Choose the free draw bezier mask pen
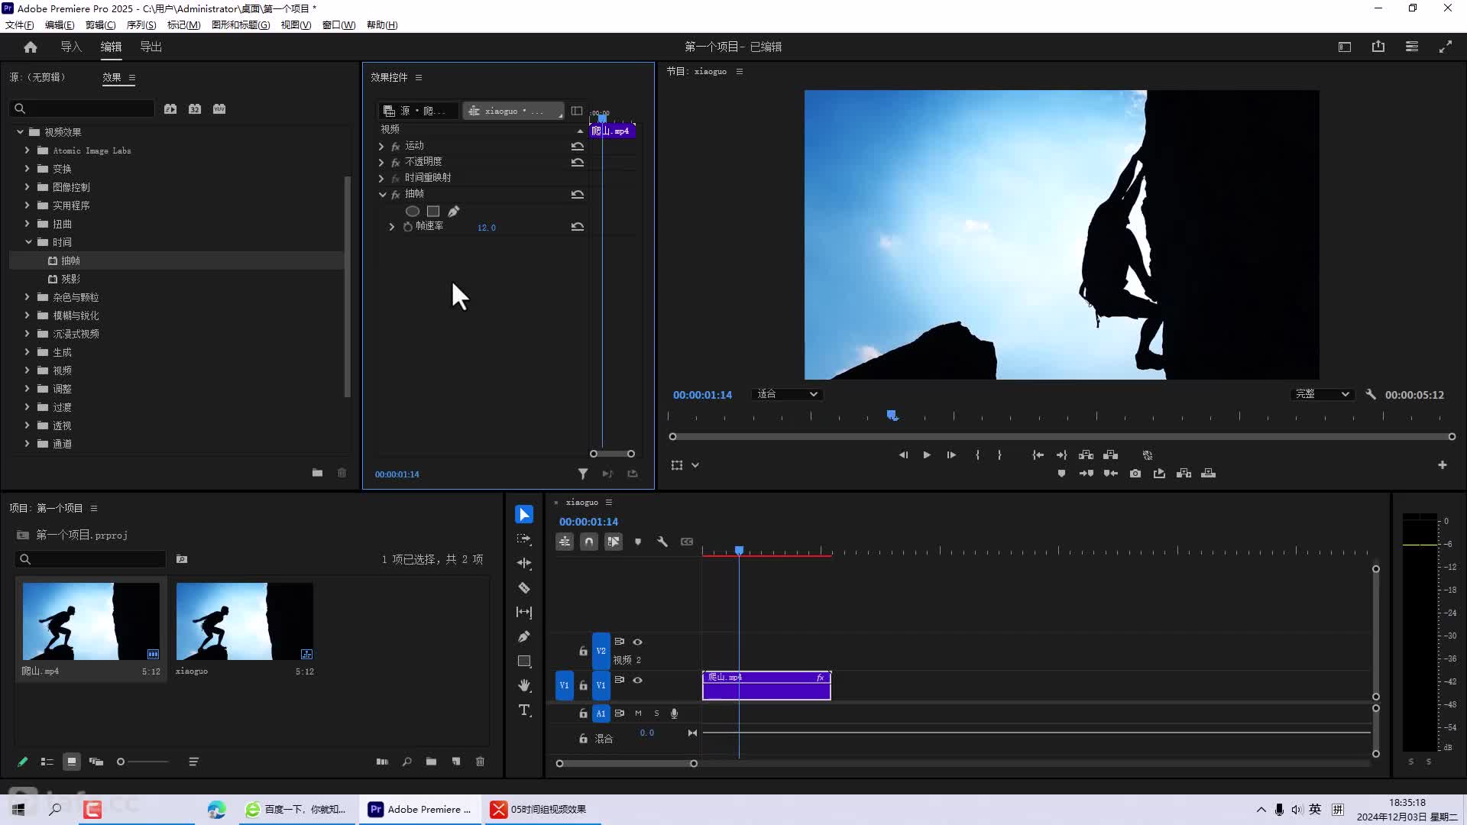Screen dimensions: 1467x825 (x=454, y=212)
